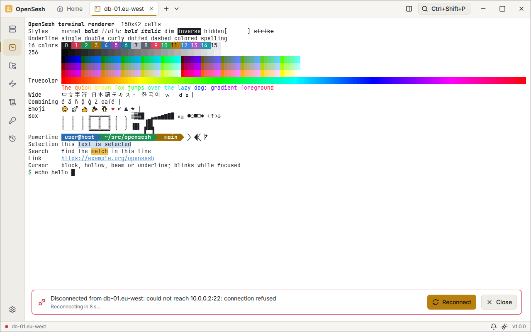The width and height of the screenshot is (531, 332).
Task: Click the bell notifications icon in status bar
Action: tap(494, 327)
